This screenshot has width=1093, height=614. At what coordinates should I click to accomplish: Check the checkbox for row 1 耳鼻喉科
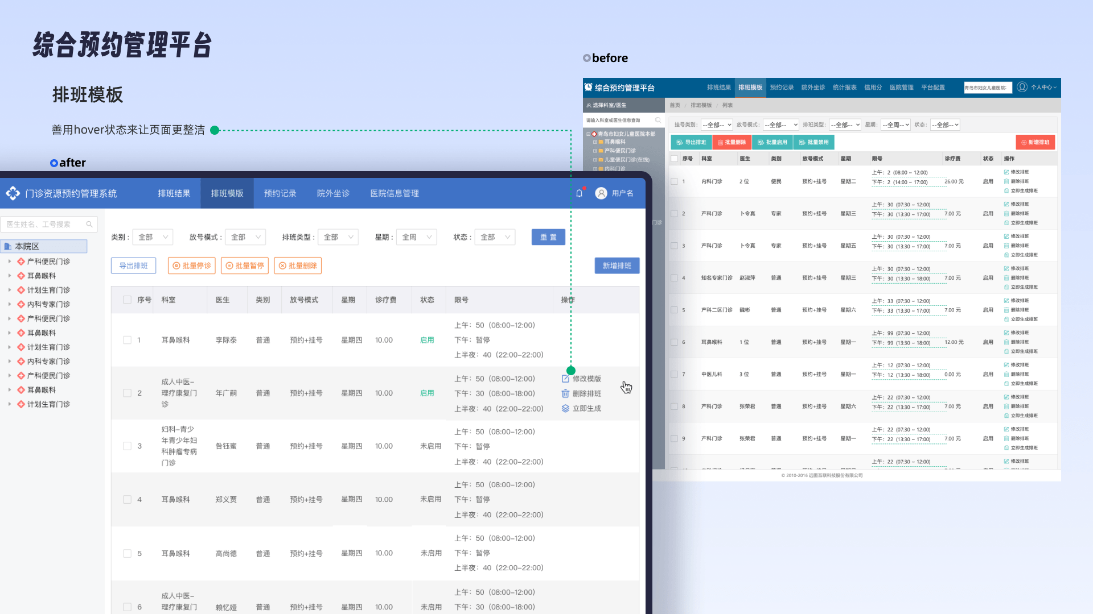pyautogui.click(x=127, y=340)
